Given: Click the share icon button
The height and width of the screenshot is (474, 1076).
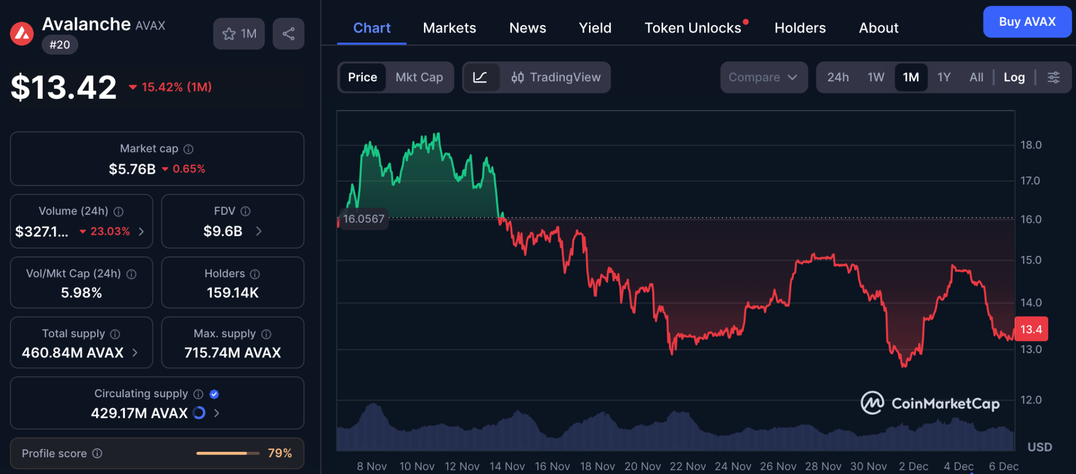Looking at the screenshot, I should point(288,34).
